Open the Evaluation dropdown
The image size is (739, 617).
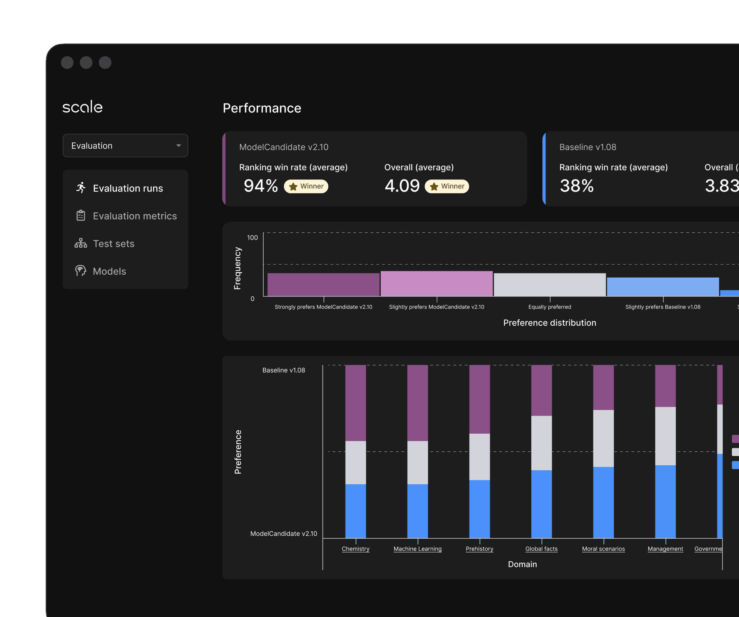click(125, 146)
